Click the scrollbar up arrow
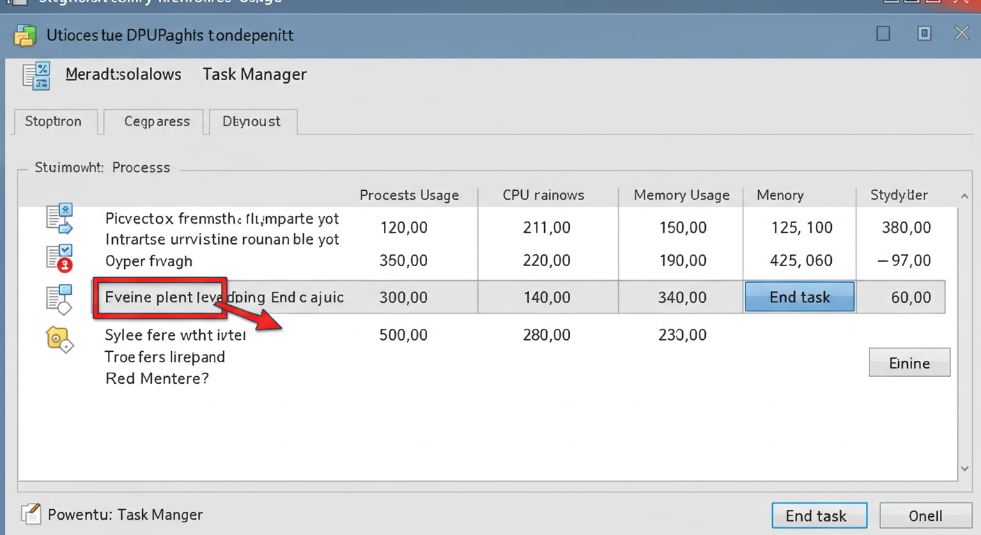Viewport: 981px width, 535px height. [x=964, y=196]
